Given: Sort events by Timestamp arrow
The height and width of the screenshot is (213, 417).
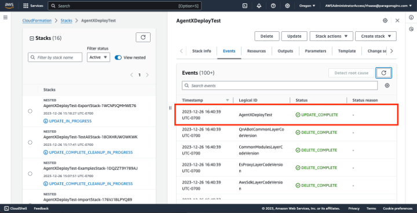Looking at the screenshot, I should coord(228,100).
